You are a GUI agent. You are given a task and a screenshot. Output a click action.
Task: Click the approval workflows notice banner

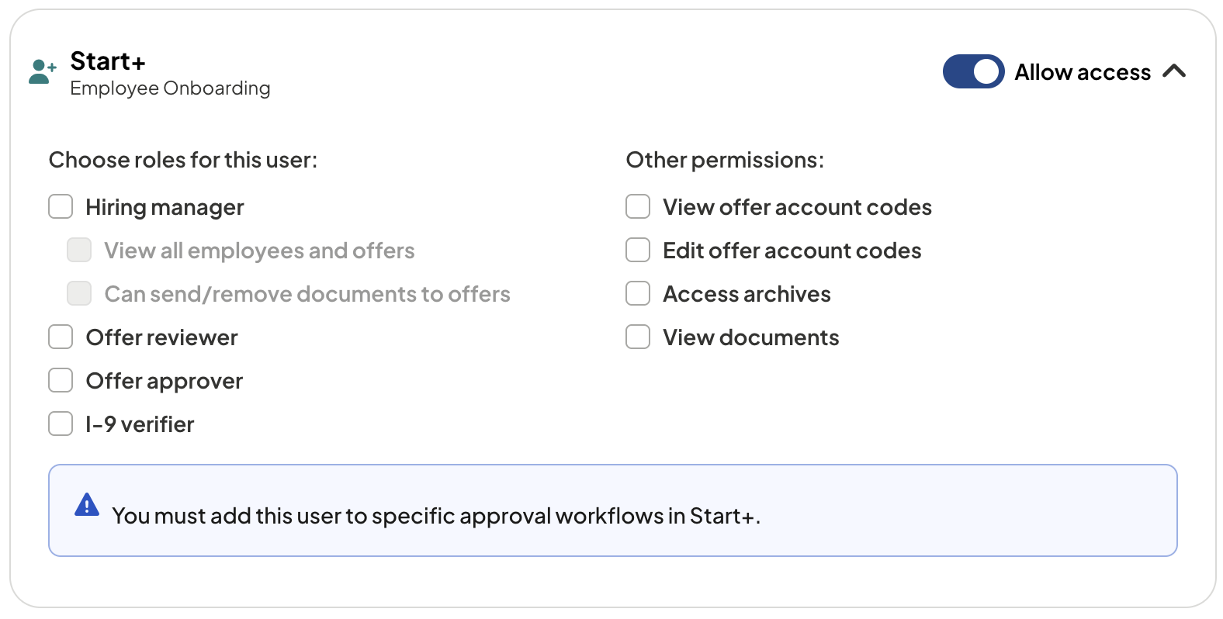pos(613,510)
